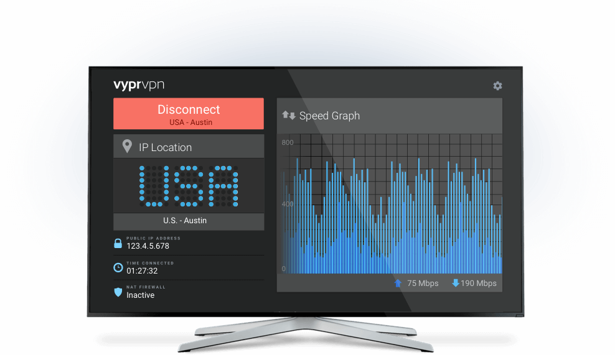Click the PUBLIC IP ADDRESS label
This screenshot has width=615, height=355.
(153, 238)
